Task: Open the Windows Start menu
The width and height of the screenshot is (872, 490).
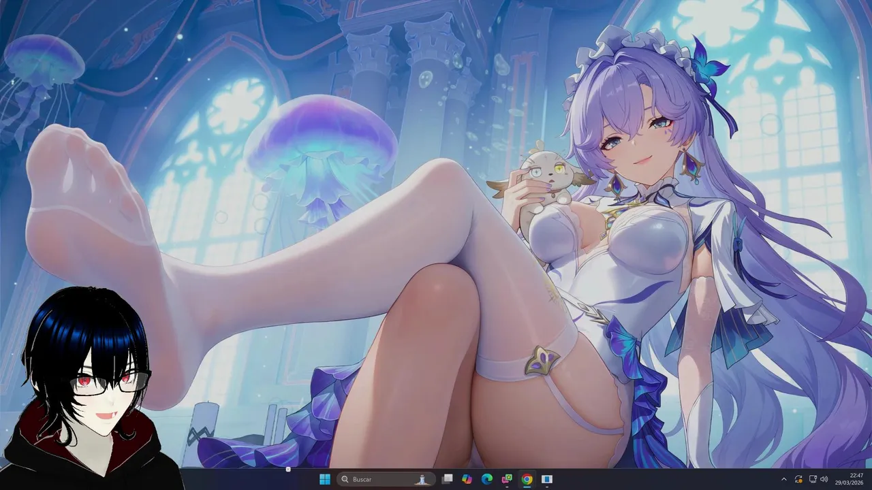Action: [x=324, y=479]
